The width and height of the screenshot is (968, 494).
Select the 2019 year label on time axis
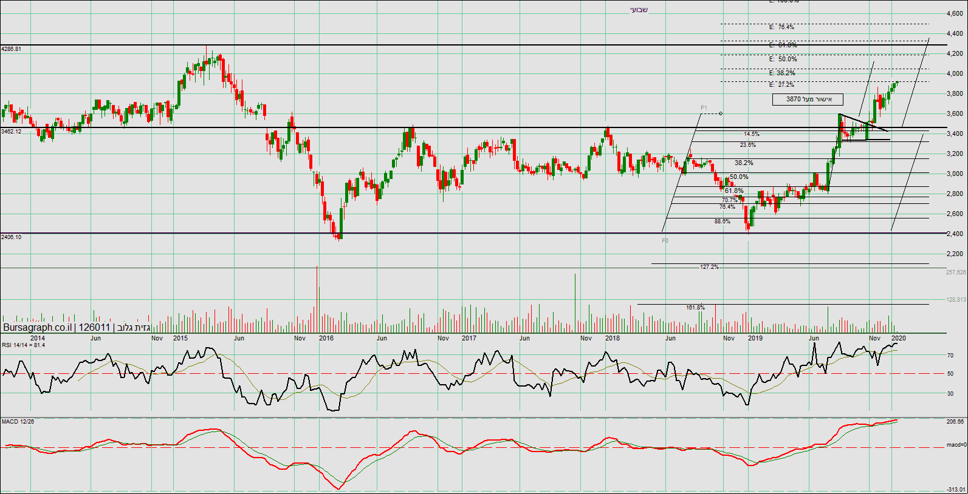coord(755,338)
